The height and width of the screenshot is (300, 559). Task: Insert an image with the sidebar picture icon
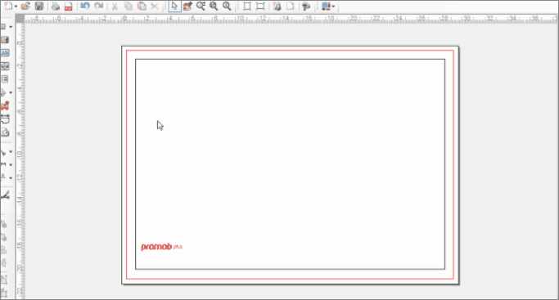coord(5,40)
